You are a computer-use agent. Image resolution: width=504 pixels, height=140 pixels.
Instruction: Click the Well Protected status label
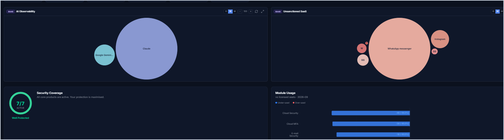click(21, 118)
